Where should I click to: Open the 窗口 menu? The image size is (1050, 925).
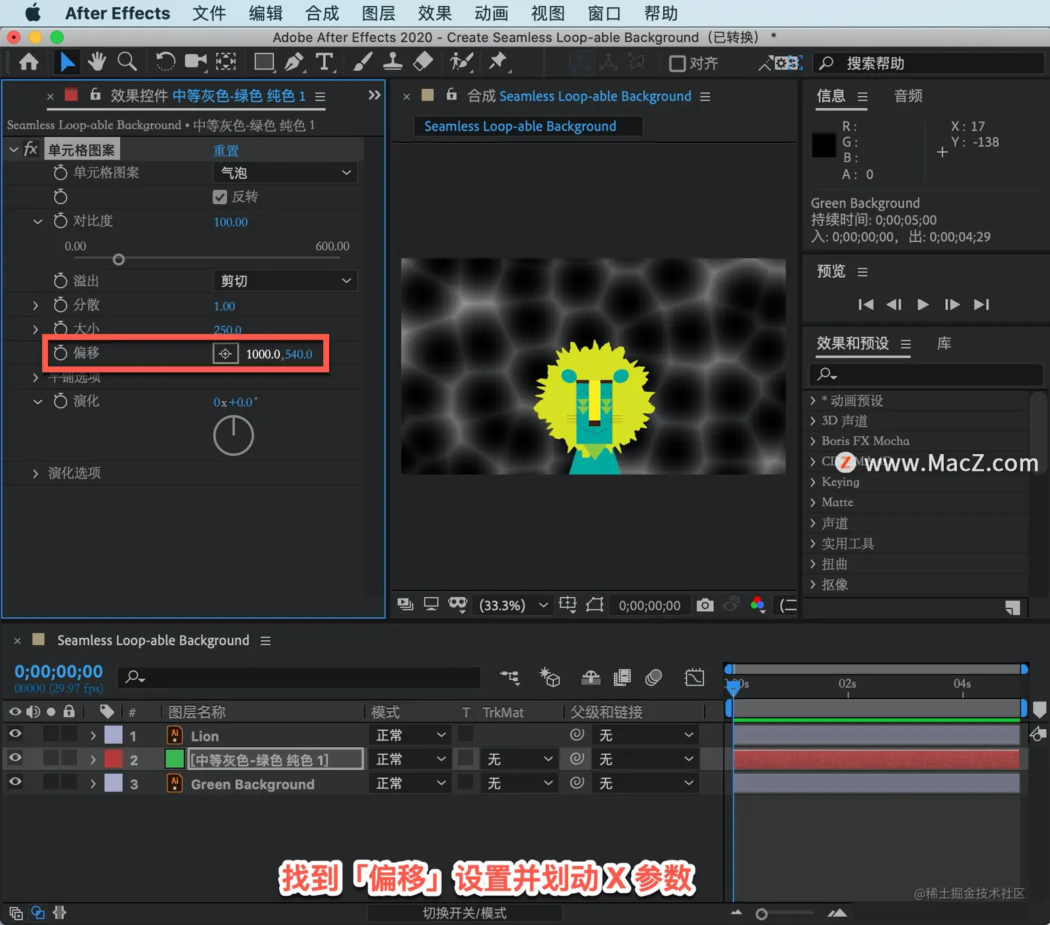pyautogui.click(x=604, y=13)
